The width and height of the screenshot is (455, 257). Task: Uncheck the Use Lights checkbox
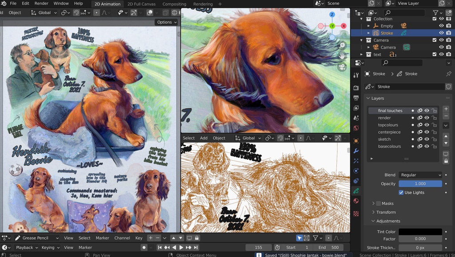pyautogui.click(x=401, y=193)
